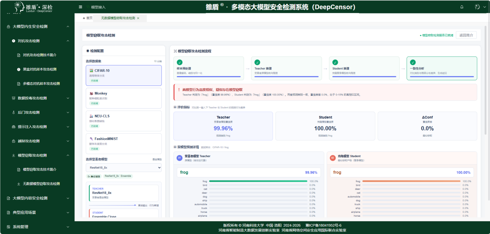Click the 一致性分析 step card
This screenshot has width=490, height=234.
coord(442,68)
